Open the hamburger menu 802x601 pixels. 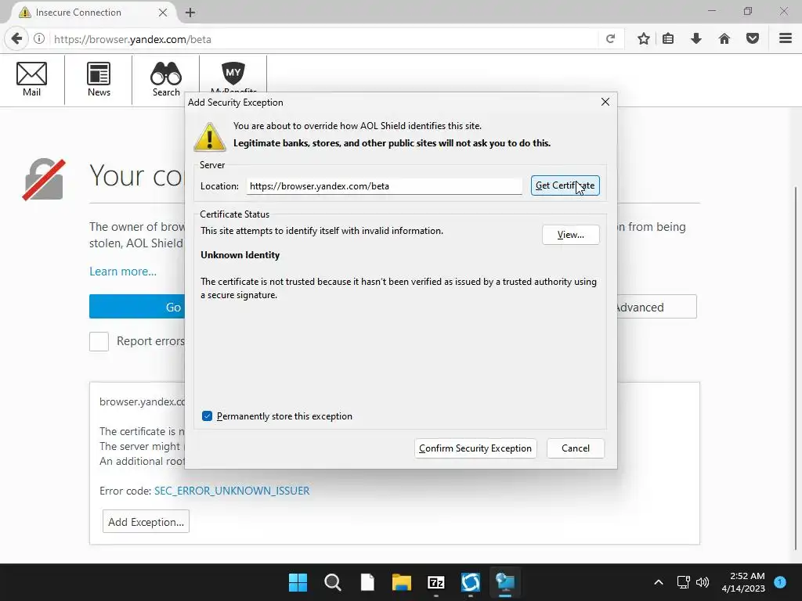coord(786,39)
